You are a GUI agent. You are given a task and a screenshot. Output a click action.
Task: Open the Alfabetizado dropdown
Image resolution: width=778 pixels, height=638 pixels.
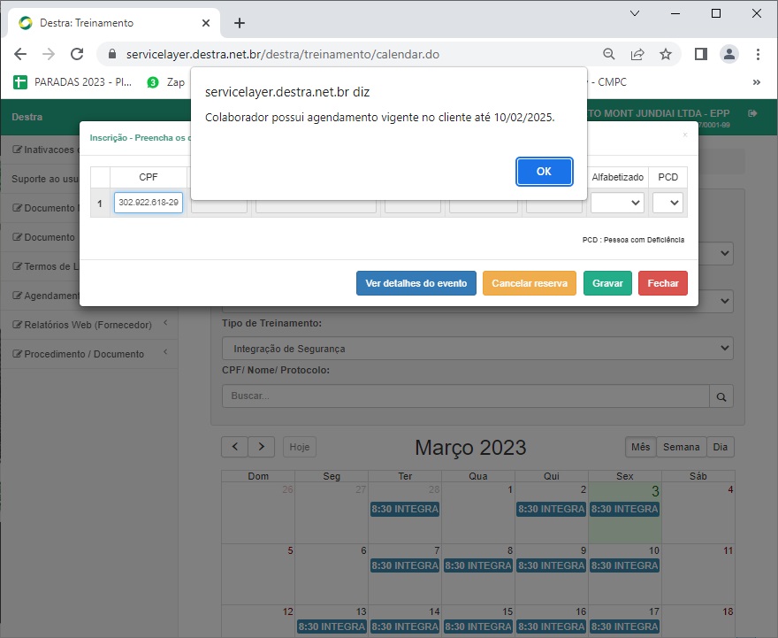tap(617, 204)
